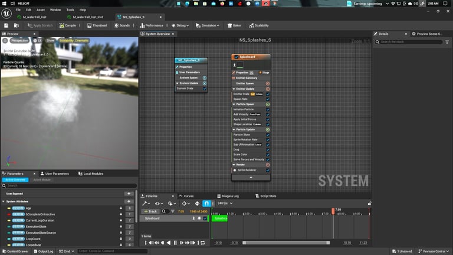The height and width of the screenshot is (255, 453).
Task: Disable the Sprite Renderer checkbox
Action: (x=268, y=170)
